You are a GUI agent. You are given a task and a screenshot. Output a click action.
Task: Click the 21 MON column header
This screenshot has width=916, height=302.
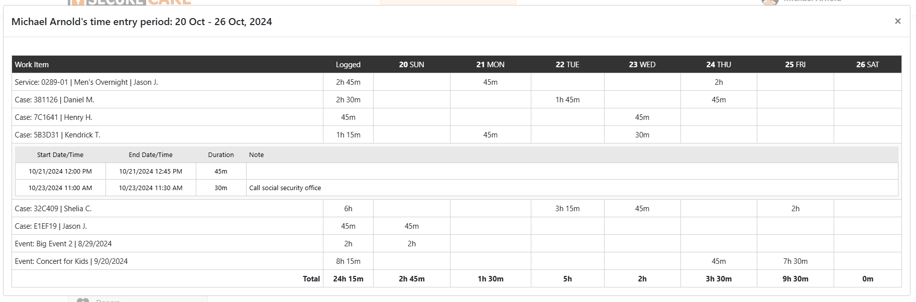tap(490, 64)
